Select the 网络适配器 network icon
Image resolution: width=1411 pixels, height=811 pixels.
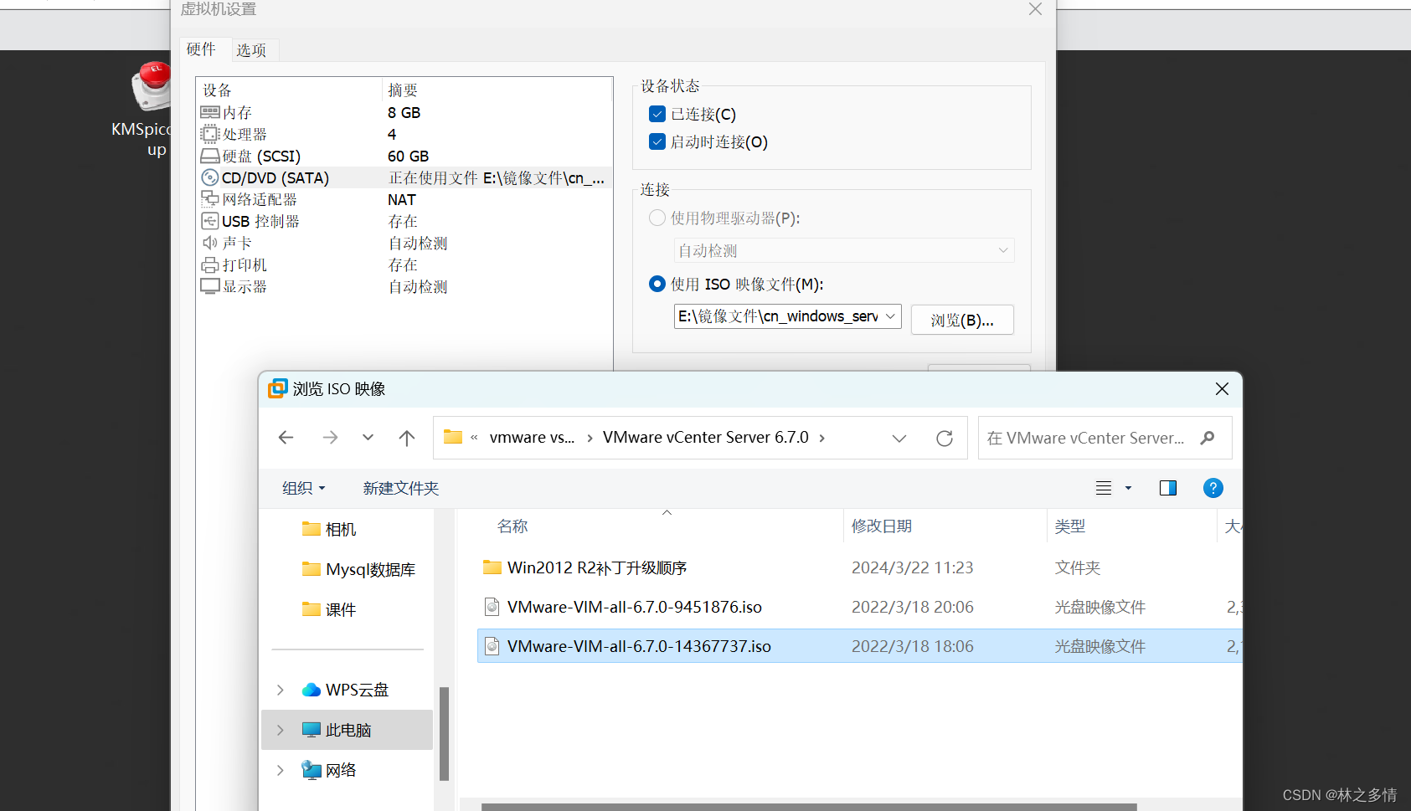[x=210, y=199]
